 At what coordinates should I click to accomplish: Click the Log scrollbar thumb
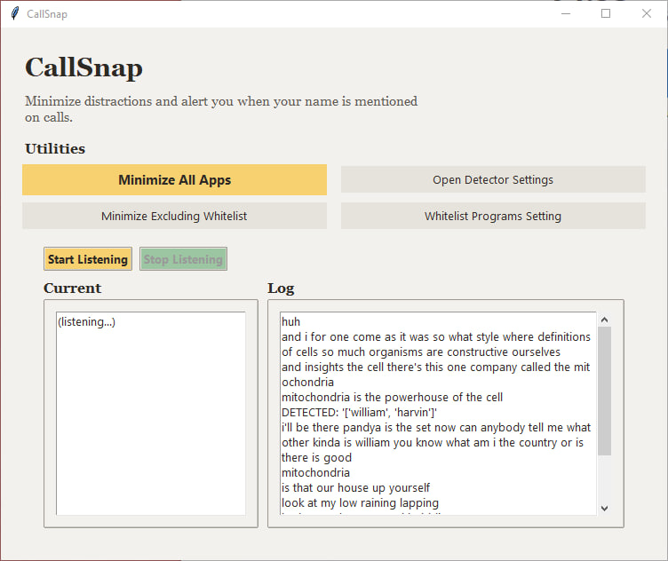pyautogui.click(x=604, y=391)
